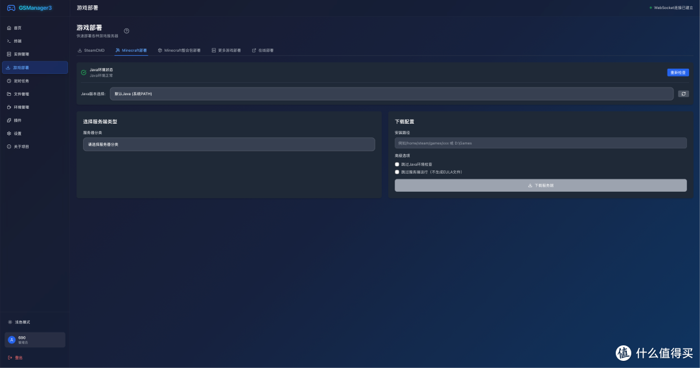Select 游戏部署 in the sidebar
Viewport: 700px width, 368px height.
[x=35, y=67]
